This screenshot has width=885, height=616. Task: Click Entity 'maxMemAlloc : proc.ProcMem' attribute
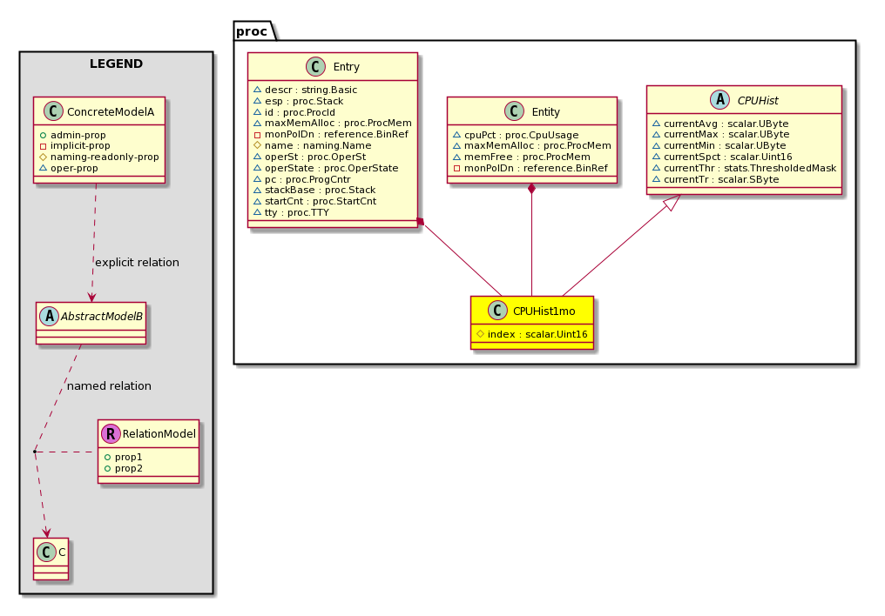537,145
